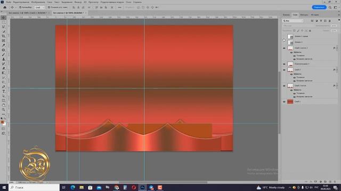Select the Path Selection tool

coord(4,96)
